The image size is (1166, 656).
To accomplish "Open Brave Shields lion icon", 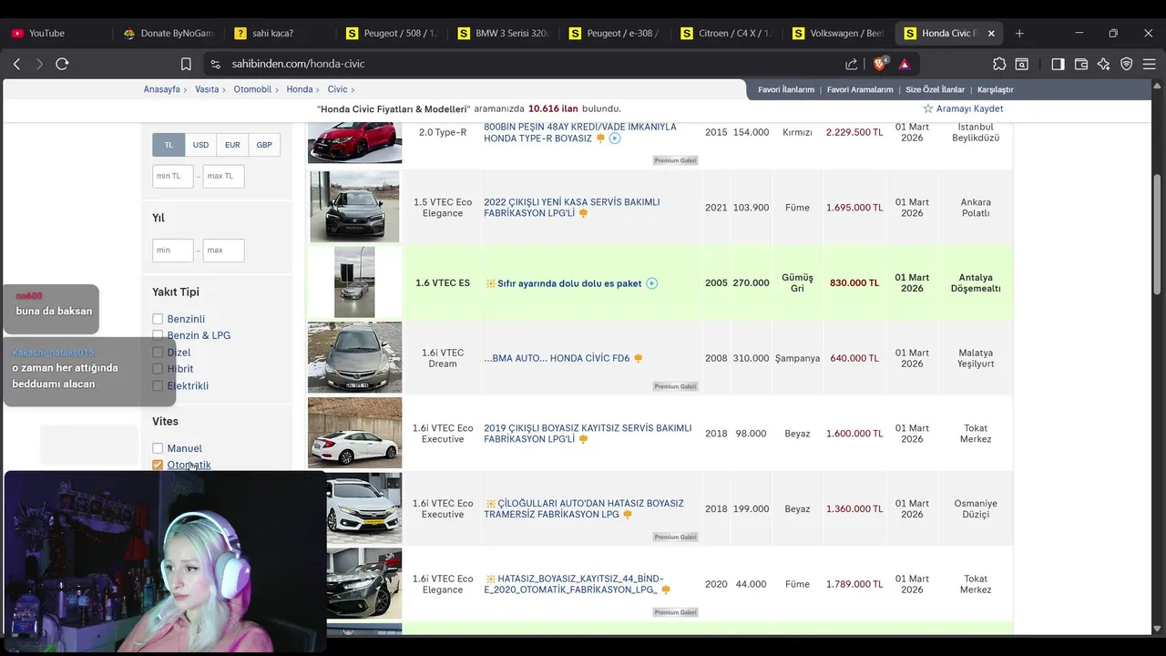I will (880, 64).
